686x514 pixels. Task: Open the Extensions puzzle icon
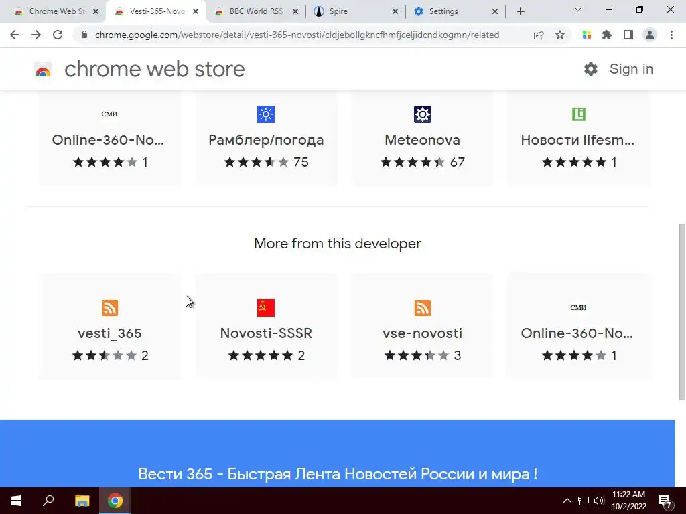tap(607, 35)
